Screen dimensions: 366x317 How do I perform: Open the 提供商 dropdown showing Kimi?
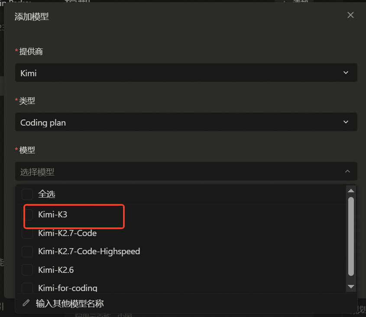coord(186,73)
